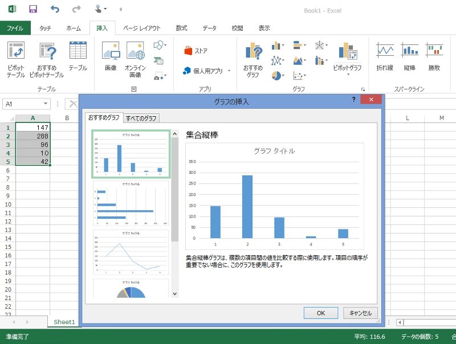Open dialog help question mark
Viewport: 456px width, 344px height.
(x=353, y=99)
